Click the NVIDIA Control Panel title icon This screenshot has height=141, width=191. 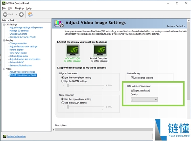pos(4,3)
